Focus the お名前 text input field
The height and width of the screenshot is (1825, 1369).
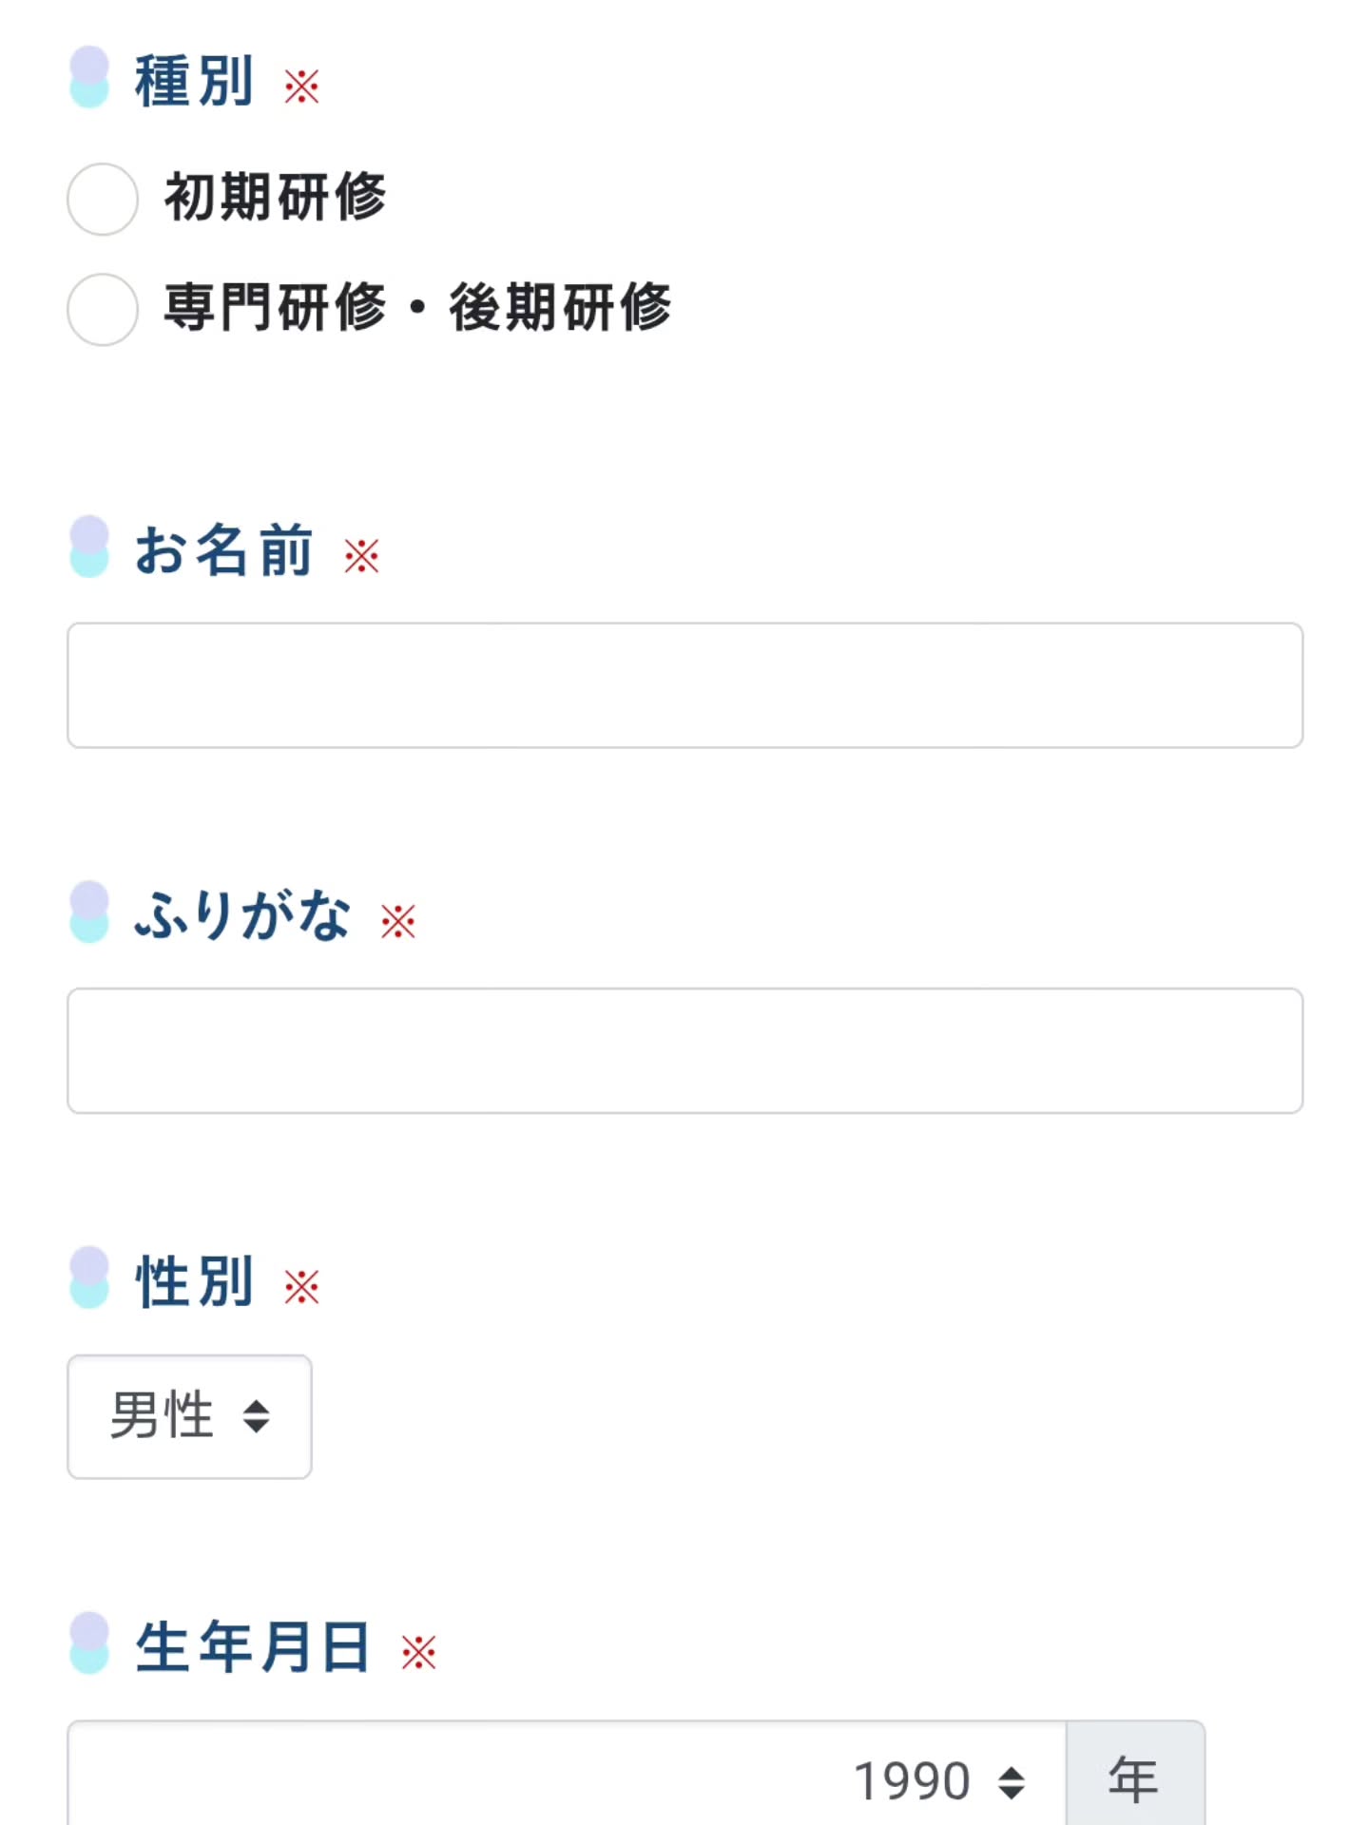tap(684, 685)
